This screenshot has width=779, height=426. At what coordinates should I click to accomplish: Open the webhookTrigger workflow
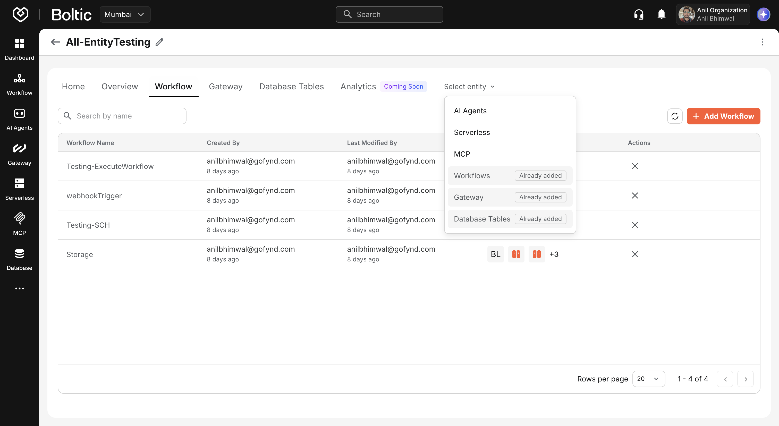click(94, 196)
